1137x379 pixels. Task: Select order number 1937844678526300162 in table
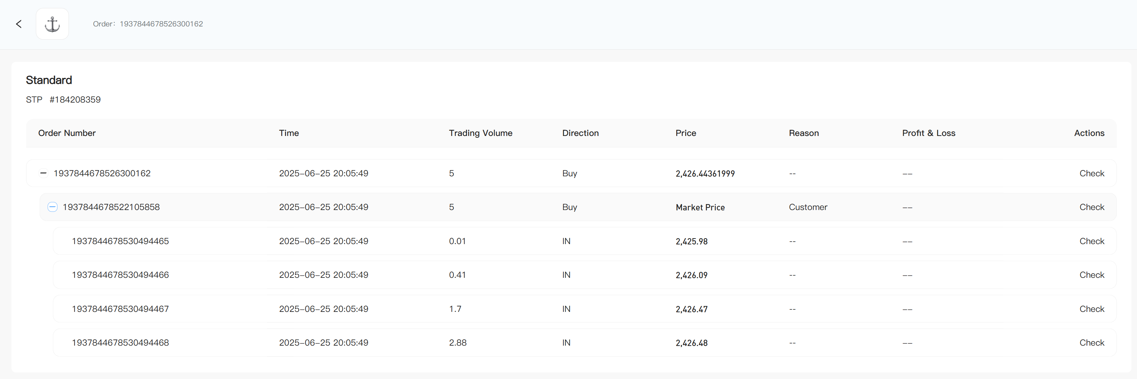[x=102, y=174]
